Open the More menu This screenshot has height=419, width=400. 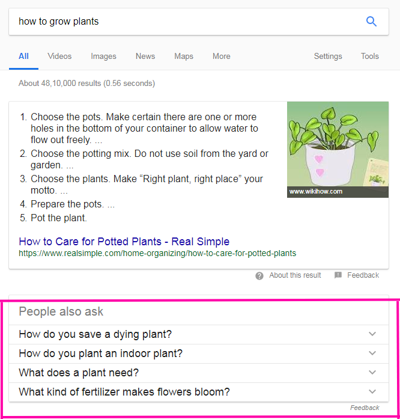(x=222, y=56)
